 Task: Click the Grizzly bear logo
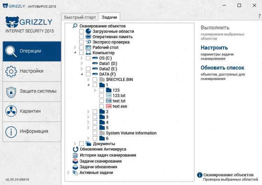[x=12, y=22]
